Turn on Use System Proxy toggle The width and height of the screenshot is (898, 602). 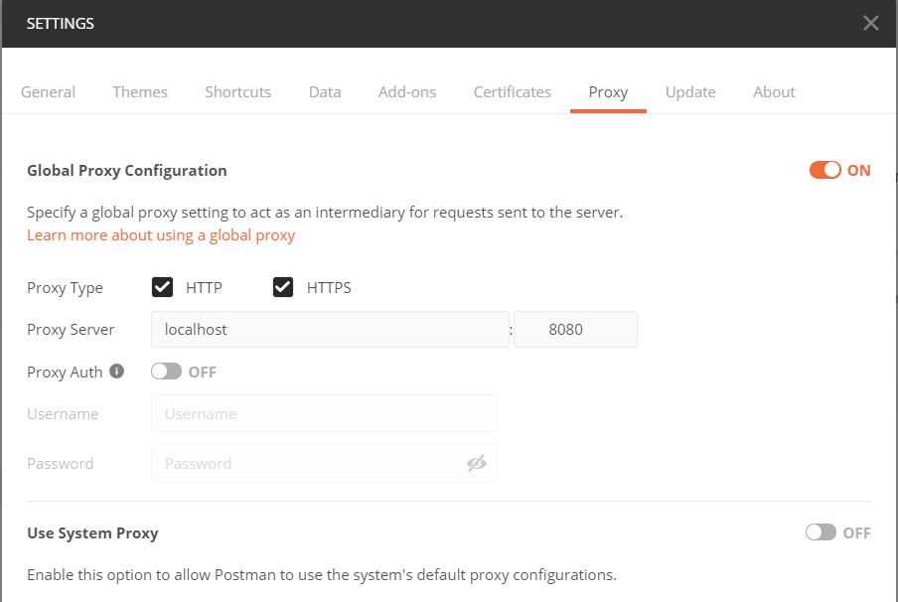point(821,532)
